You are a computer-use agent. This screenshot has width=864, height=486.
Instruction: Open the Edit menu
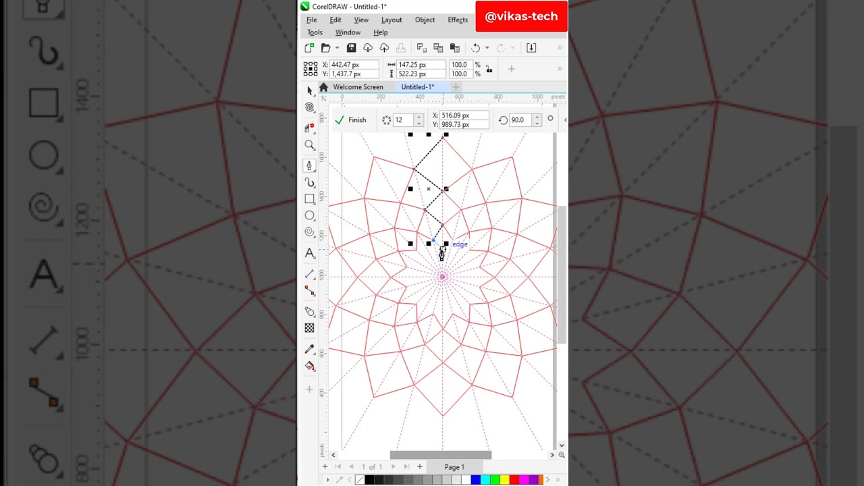[335, 20]
